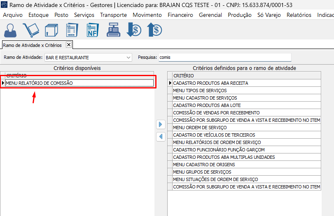Select COMISSÃO DE VENDAS POR RECEBIMENTO row
334x216 pixels.
[x=246, y=113]
